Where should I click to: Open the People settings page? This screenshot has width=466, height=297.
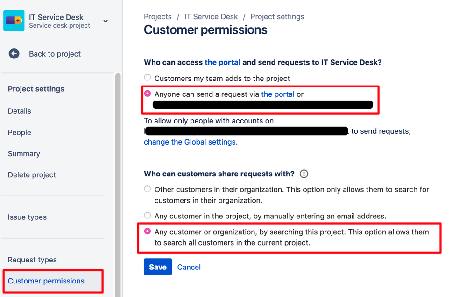coord(19,132)
